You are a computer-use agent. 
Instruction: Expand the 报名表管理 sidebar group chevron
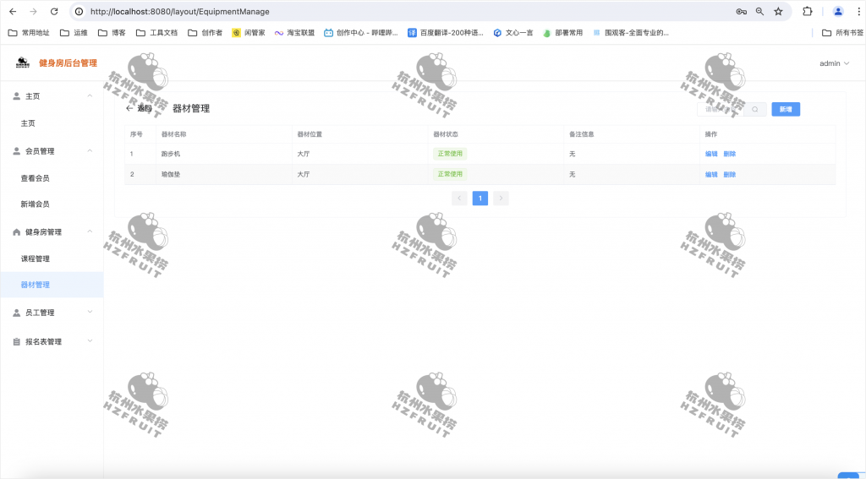tap(90, 341)
